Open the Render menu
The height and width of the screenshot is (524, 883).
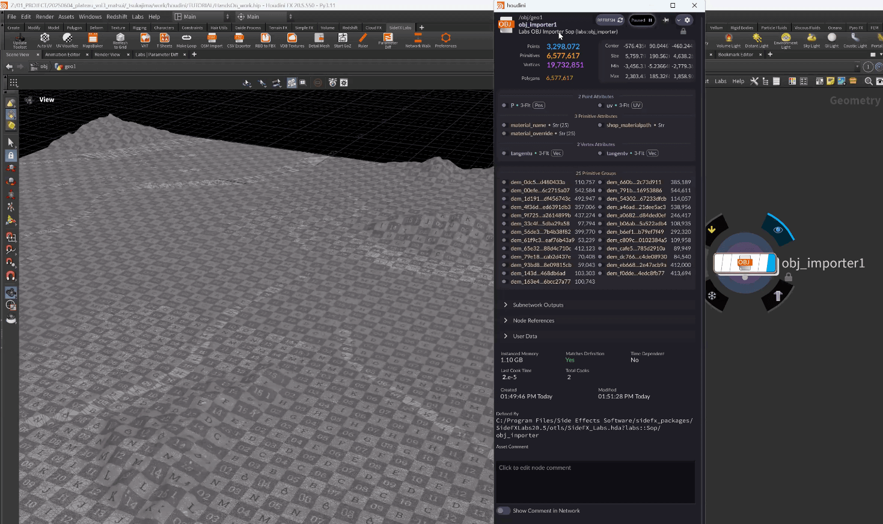pyautogui.click(x=44, y=17)
